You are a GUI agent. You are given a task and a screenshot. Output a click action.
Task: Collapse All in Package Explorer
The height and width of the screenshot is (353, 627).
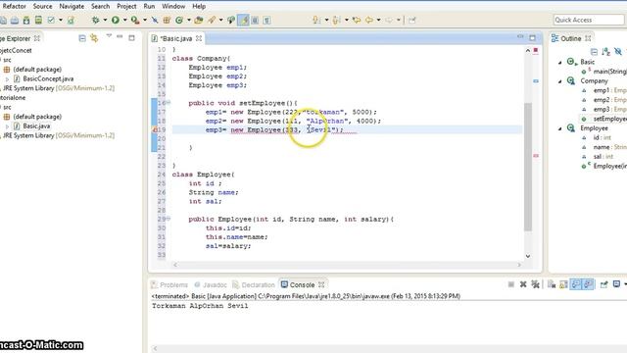click(x=82, y=38)
